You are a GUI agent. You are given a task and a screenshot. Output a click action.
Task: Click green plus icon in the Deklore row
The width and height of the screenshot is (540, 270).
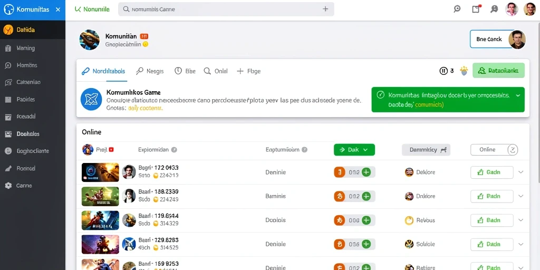366,172
